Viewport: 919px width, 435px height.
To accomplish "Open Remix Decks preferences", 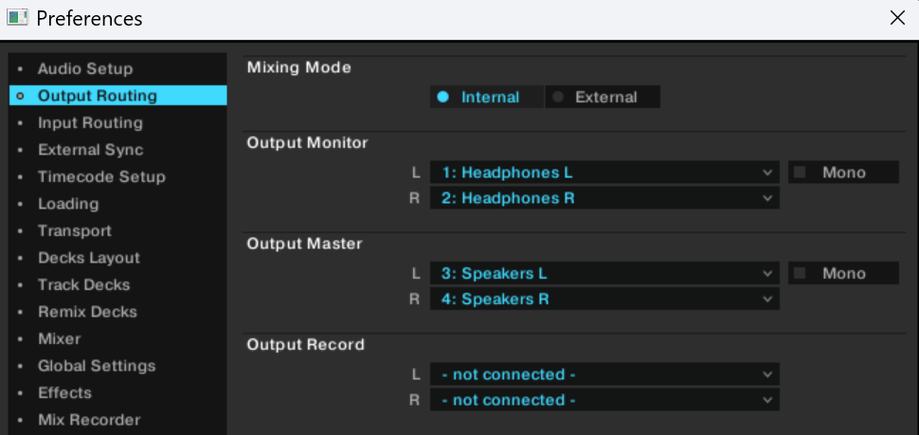I will (87, 312).
